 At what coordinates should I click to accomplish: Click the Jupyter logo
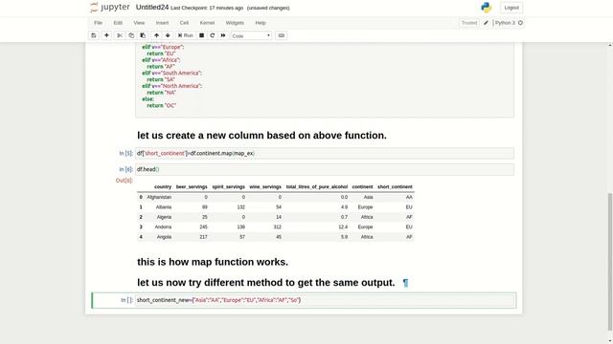110,8
